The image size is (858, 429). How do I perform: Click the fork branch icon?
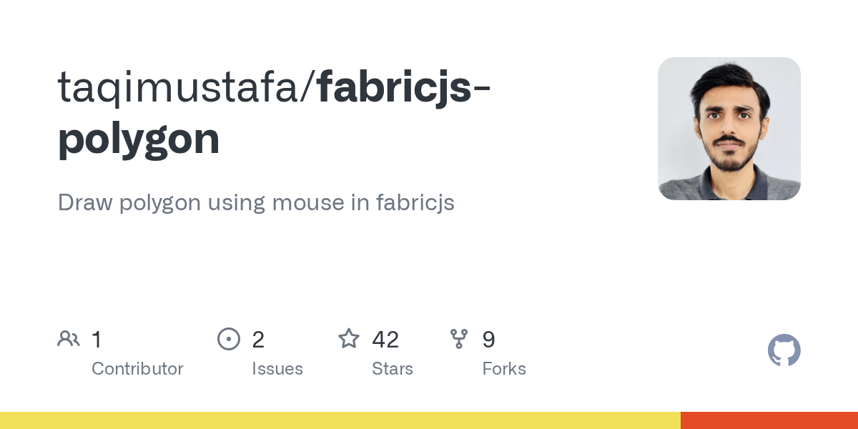click(x=459, y=339)
